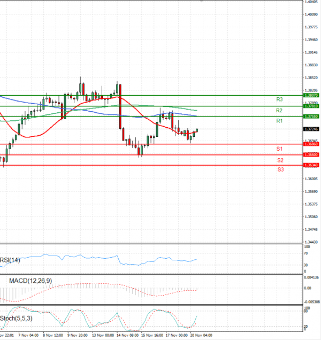The width and height of the screenshot is (321, 340).
Task: Click the 7 Nov 04:00 time label
Action: tap(28, 335)
